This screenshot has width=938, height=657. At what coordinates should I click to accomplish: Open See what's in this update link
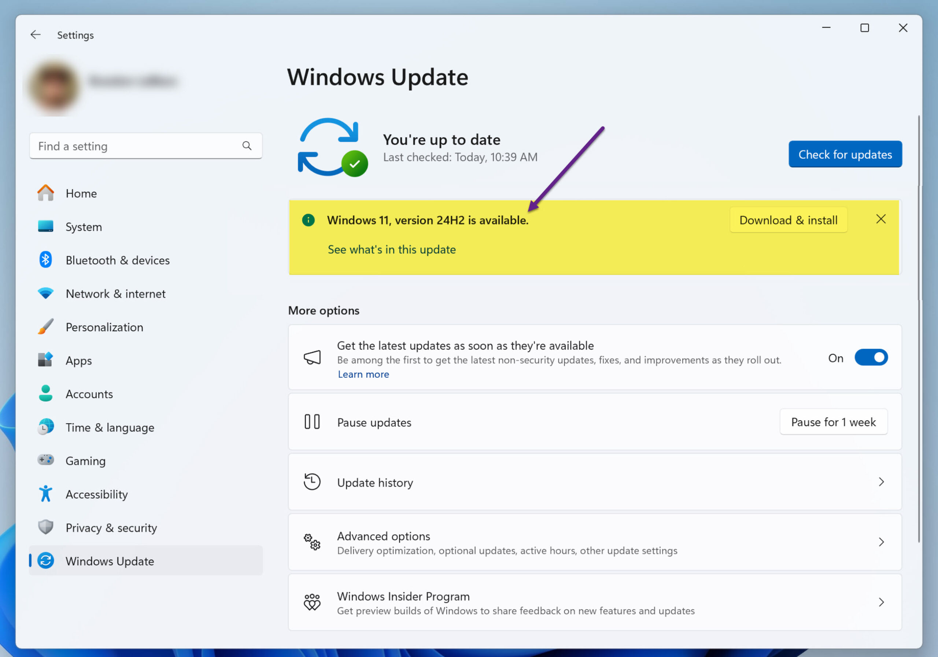(x=391, y=249)
